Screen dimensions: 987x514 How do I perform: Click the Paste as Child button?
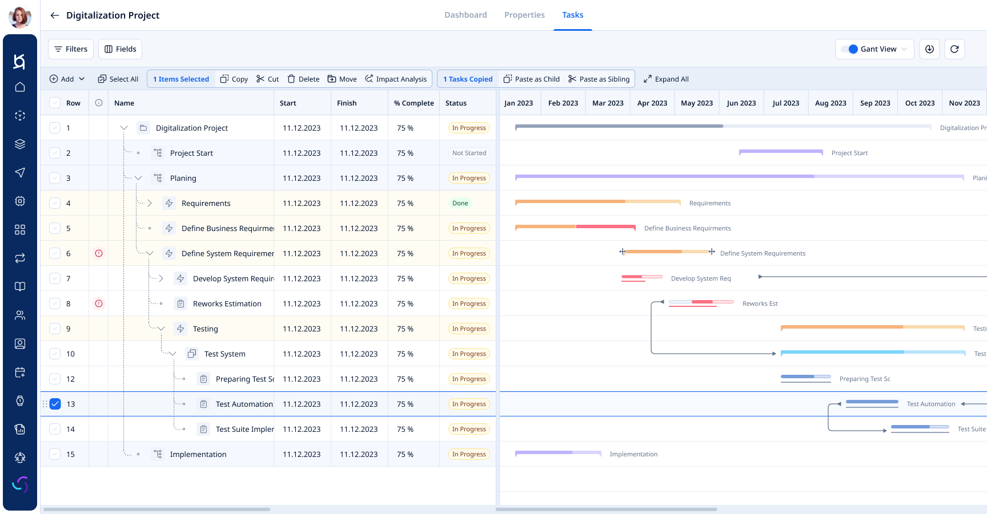click(x=531, y=79)
